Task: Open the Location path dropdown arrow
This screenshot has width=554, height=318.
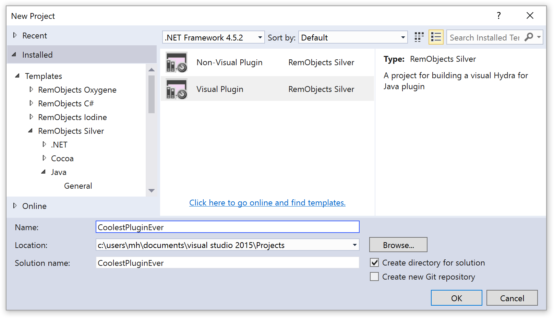Action: pyautogui.click(x=354, y=245)
